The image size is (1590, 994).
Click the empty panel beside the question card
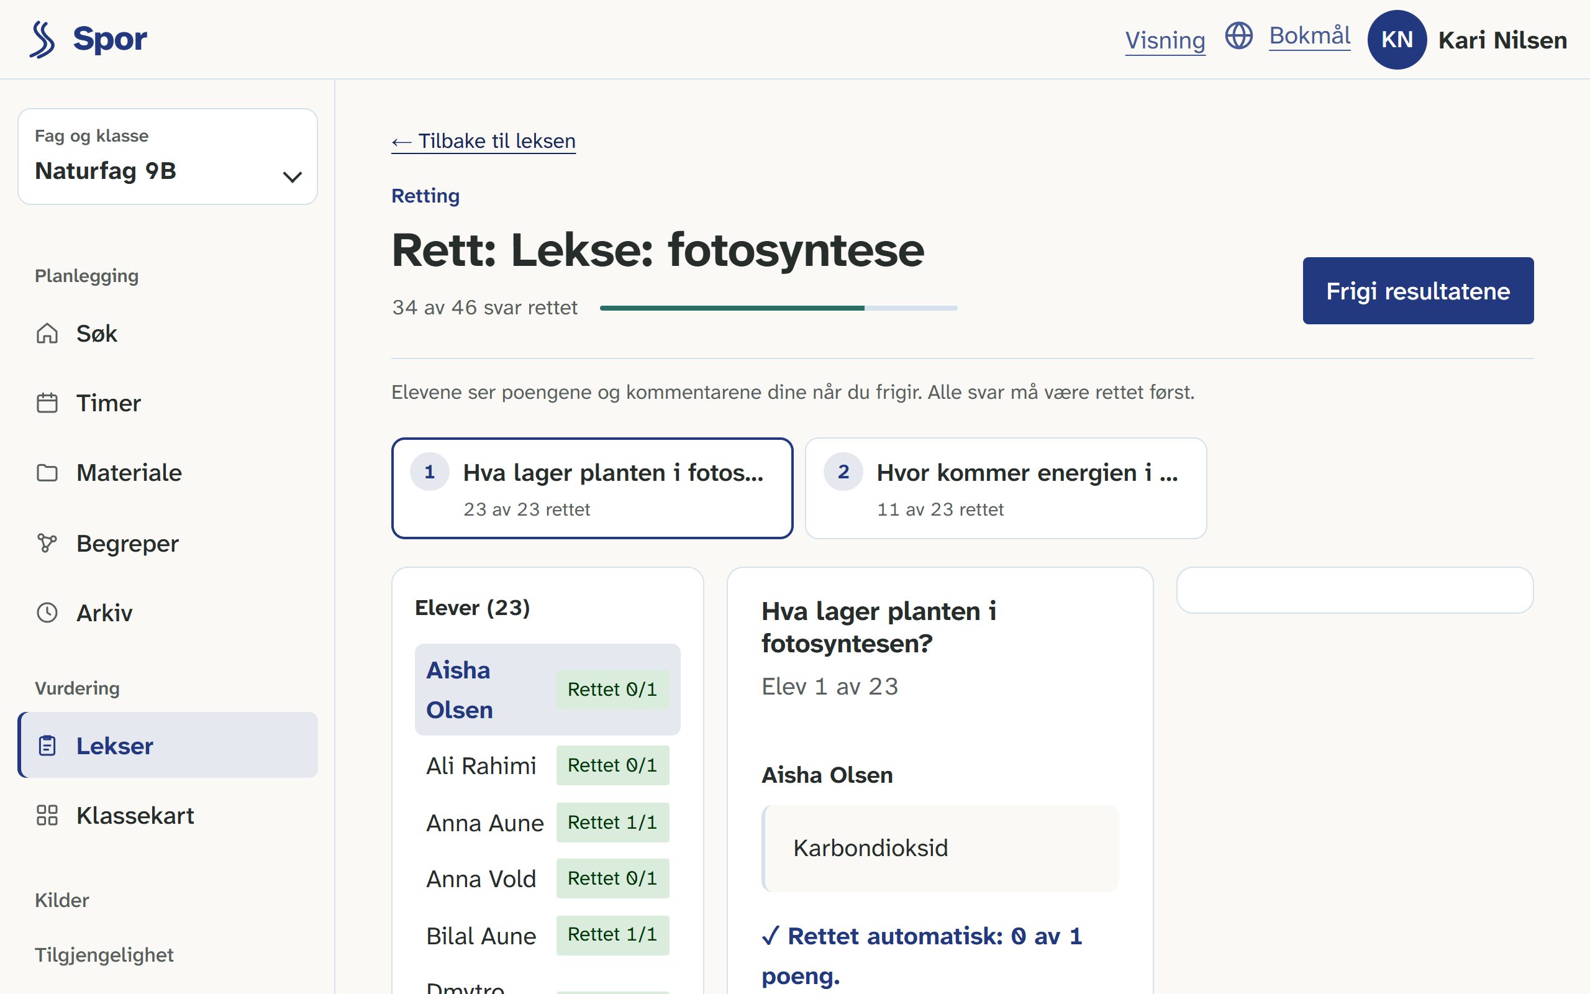pyautogui.click(x=1355, y=590)
